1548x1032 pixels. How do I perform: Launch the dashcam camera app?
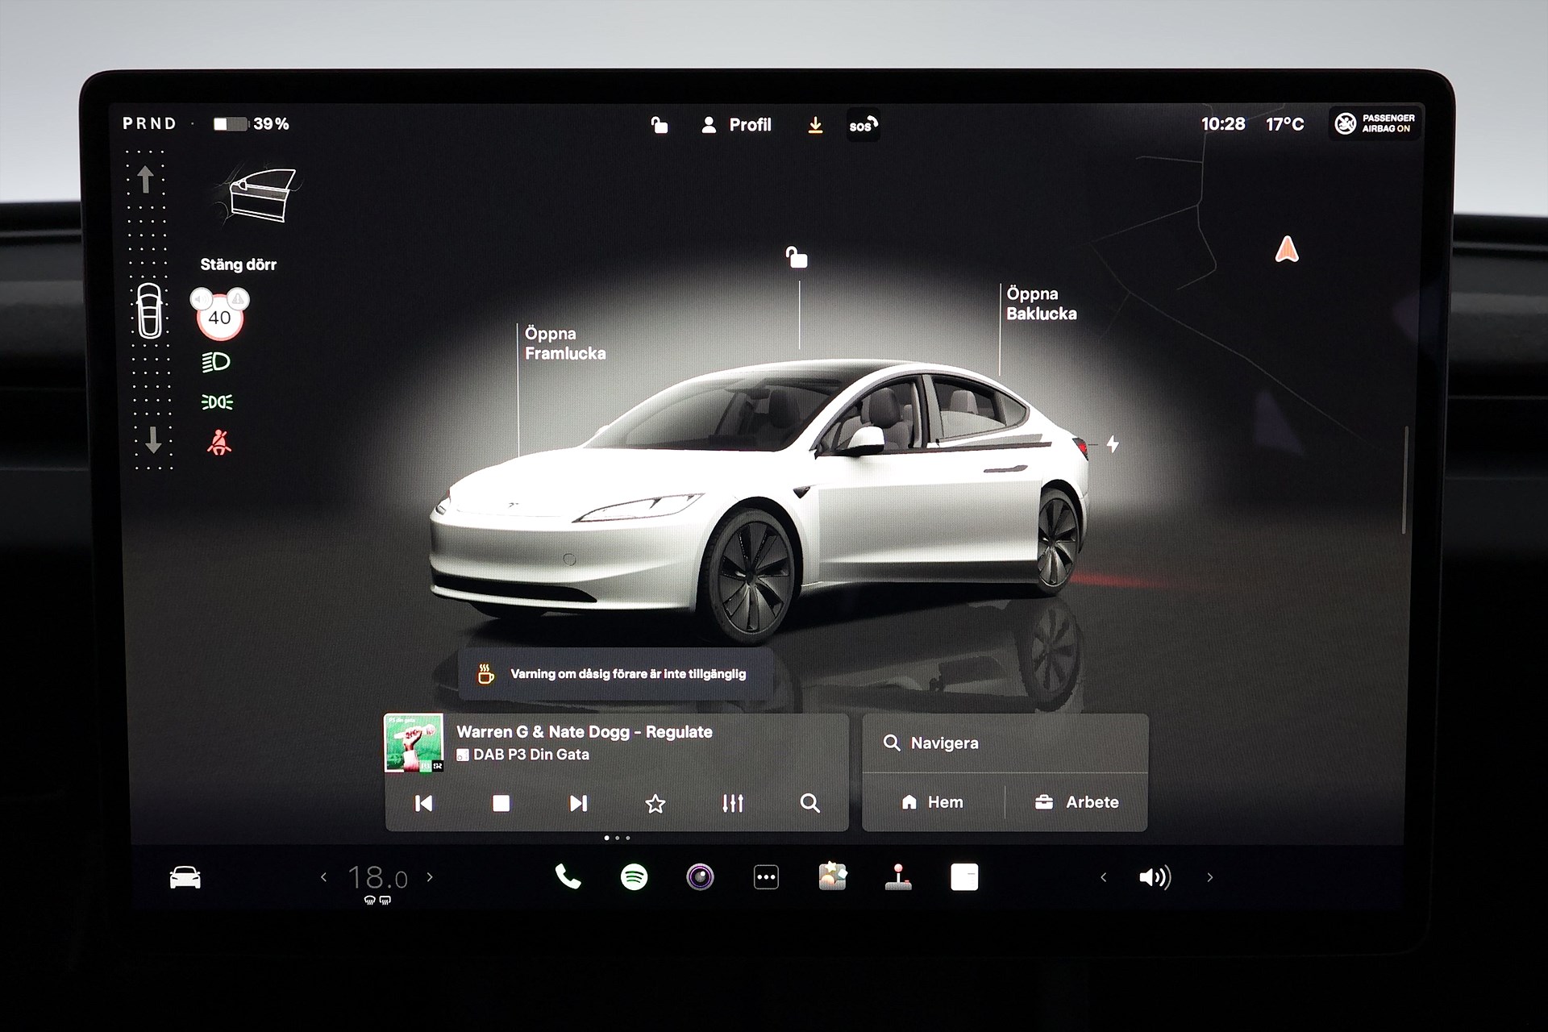700,876
